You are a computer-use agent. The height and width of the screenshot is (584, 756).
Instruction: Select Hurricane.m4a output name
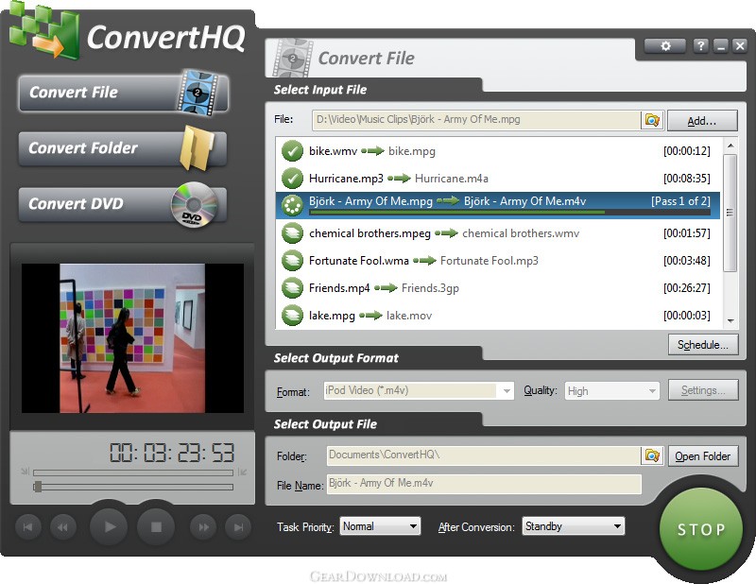[452, 179]
